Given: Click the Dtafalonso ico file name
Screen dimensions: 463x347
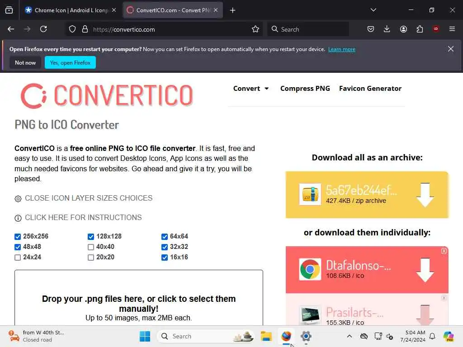Looking at the screenshot, I should 358,266.
